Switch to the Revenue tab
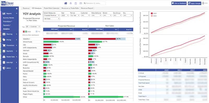The image size is (209, 103). coord(26,8)
